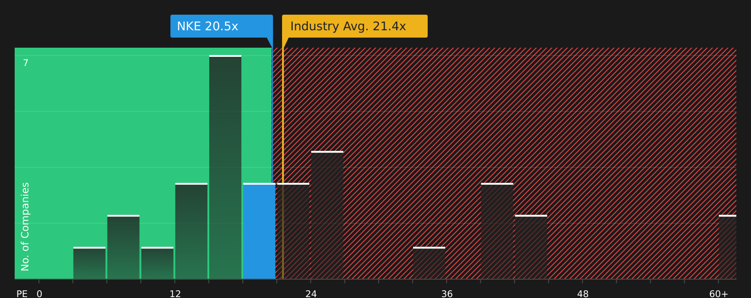Click the '0' label on the PE axis
Image resolution: width=751 pixels, height=298 pixels.
[39, 294]
